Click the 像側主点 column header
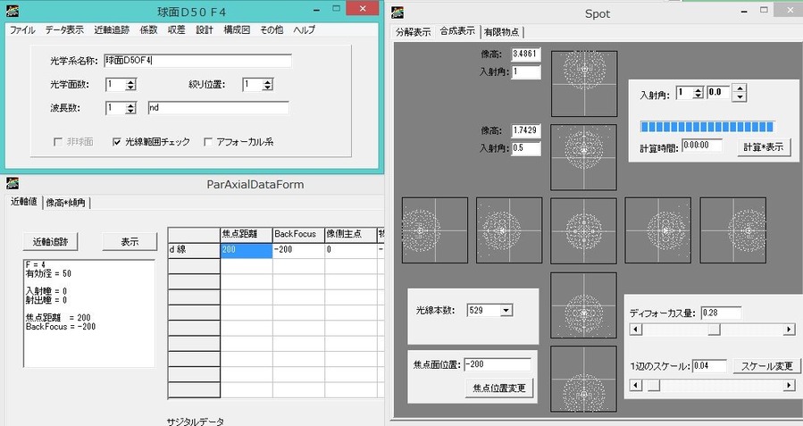This screenshot has width=803, height=426. click(351, 235)
